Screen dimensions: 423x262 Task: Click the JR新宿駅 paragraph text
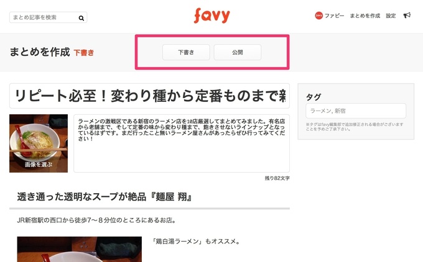(96, 220)
